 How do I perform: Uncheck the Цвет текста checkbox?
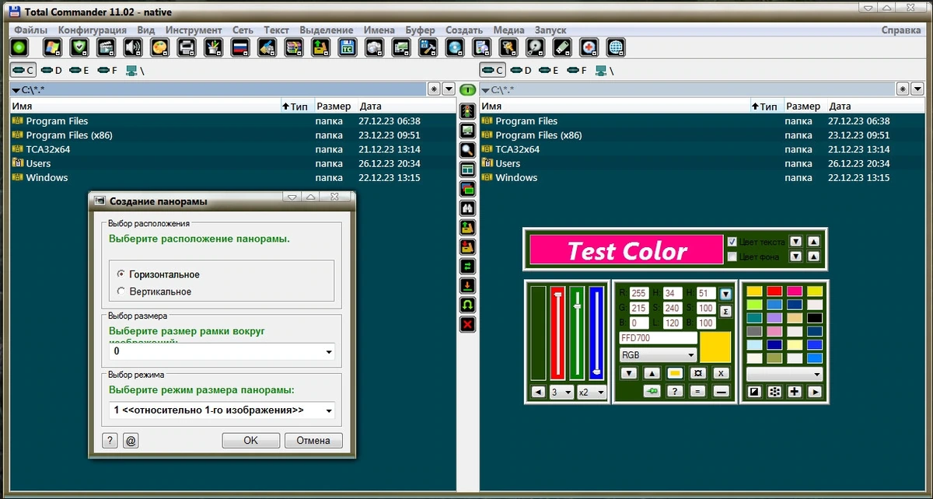point(732,242)
